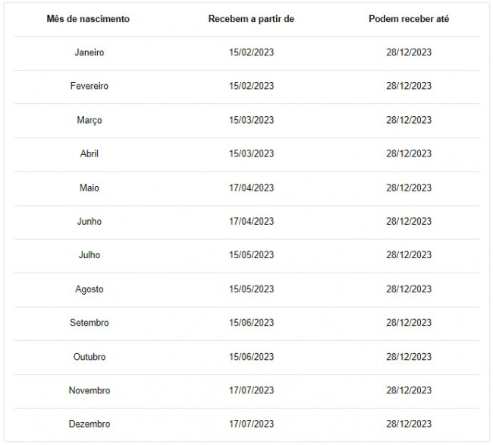493x445 pixels.
Task: Select the Maio month cell
Action: click(x=89, y=188)
